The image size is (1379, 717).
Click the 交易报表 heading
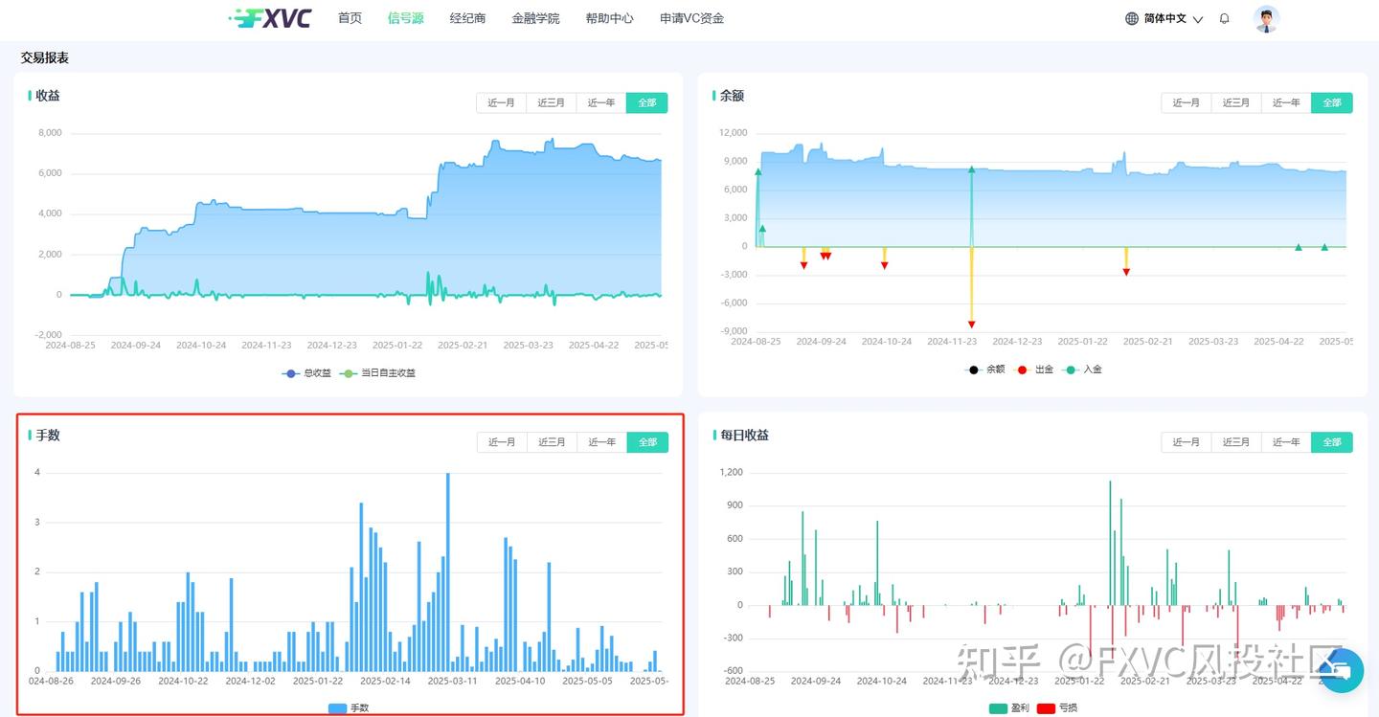point(45,58)
